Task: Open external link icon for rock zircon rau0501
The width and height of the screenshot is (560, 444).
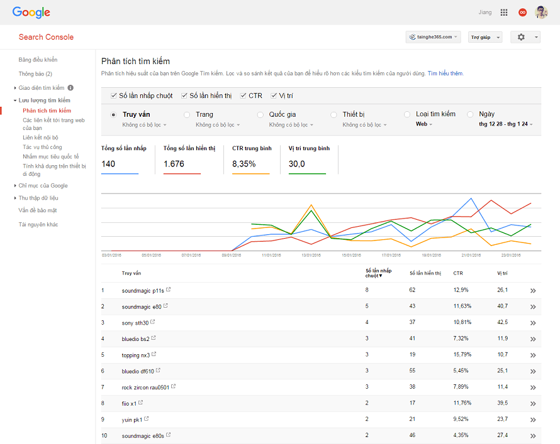Action: tap(173, 386)
